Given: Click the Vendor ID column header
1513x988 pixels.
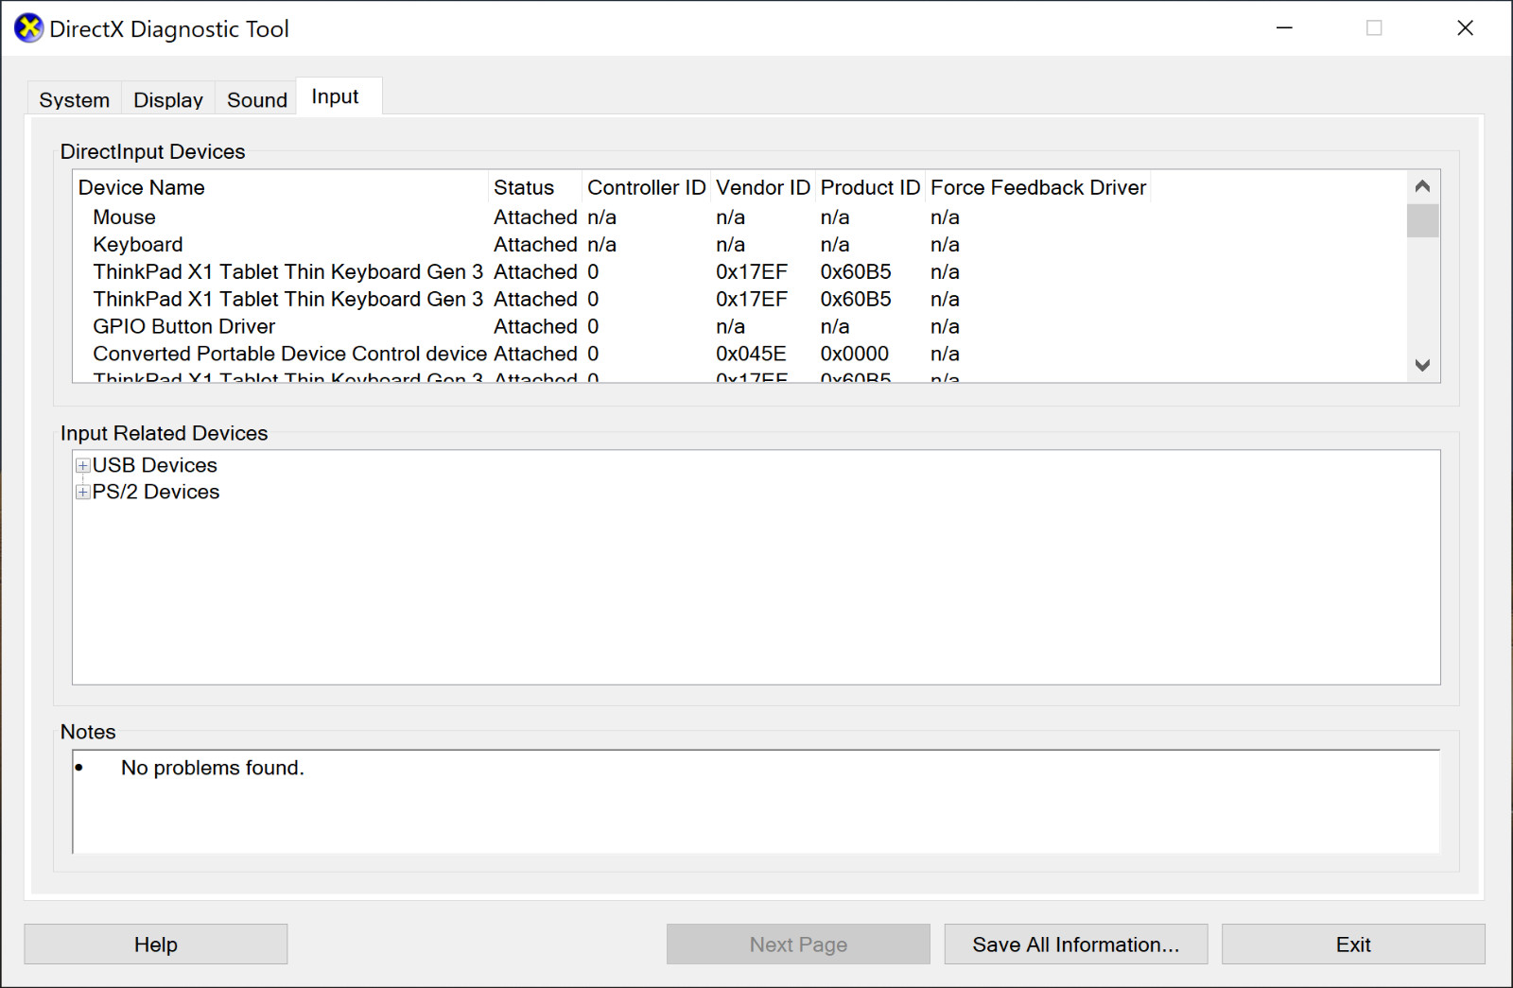Looking at the screenshot, I should (763, 187).
